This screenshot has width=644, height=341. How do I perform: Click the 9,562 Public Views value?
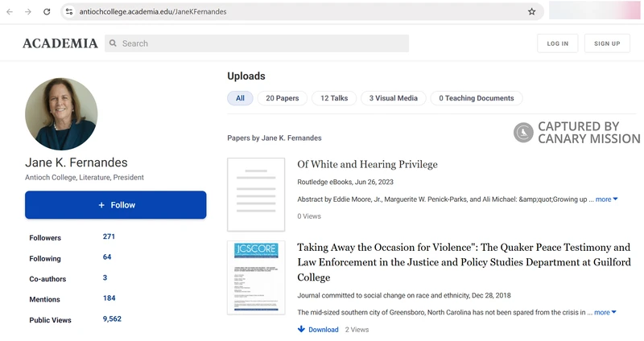pyautogui.click(x=112, y=318)
